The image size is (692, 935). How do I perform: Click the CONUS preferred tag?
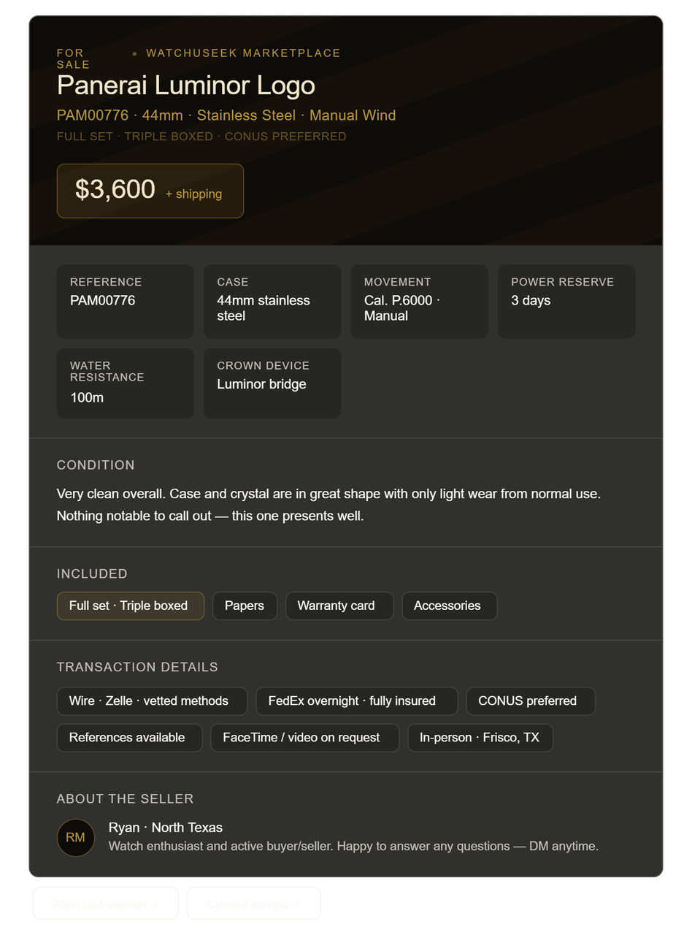click(x=531, y=701)
